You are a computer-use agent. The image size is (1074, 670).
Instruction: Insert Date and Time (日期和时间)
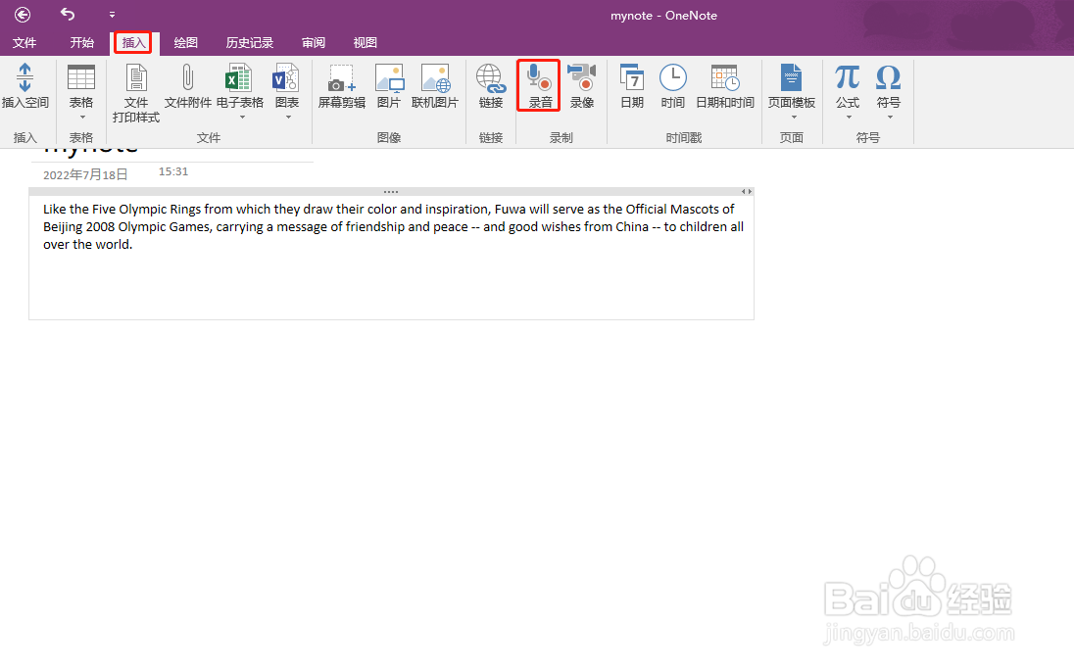click(725, 85)
